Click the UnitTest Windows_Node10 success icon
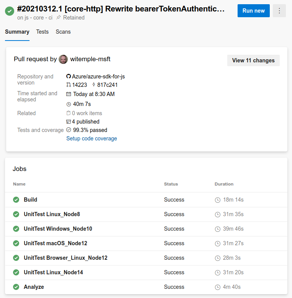The width and height of the screenshot is (292, 298). (x=16, y=229)
